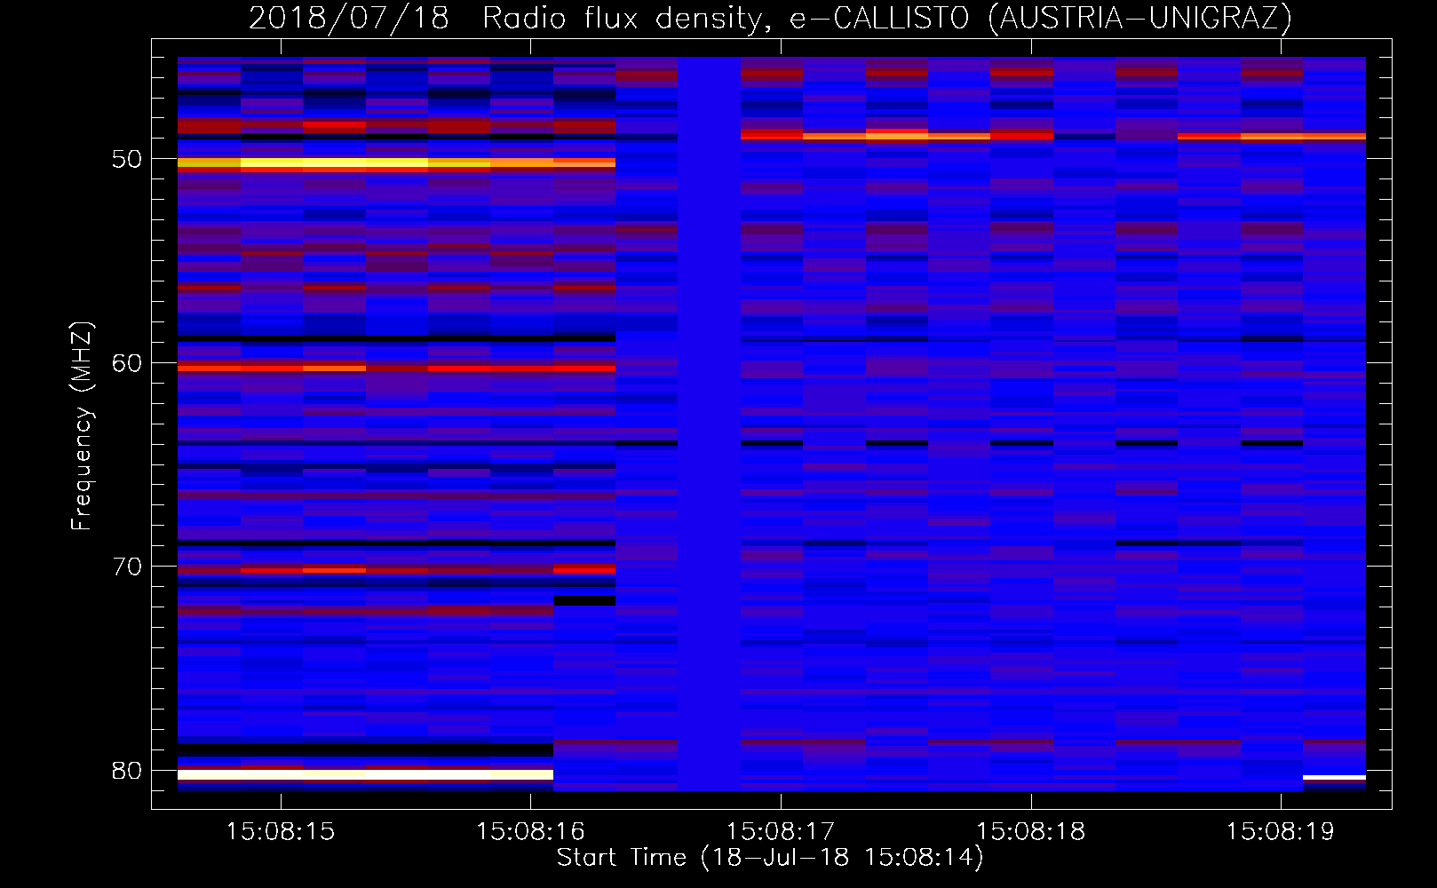
Task: Click the 15:08:15 time tick label
Action: pos(281,831)
